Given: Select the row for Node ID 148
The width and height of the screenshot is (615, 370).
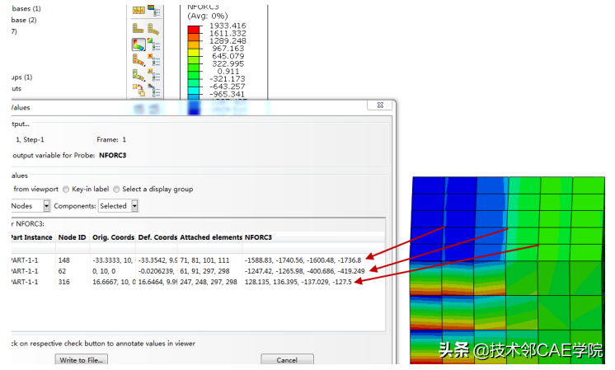Looking at the screenshot, I should click(198, 260).
